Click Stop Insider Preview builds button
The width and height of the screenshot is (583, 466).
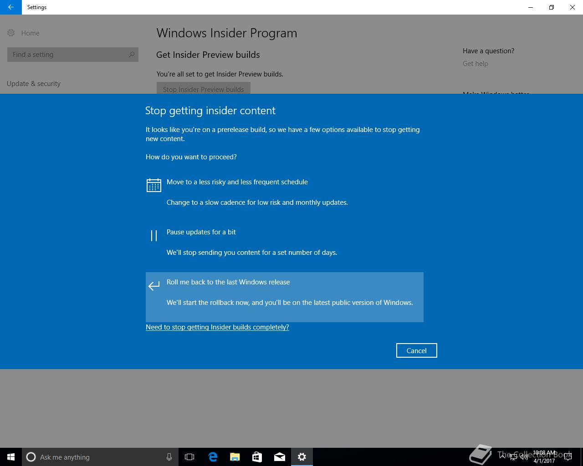tap(203, 88)
